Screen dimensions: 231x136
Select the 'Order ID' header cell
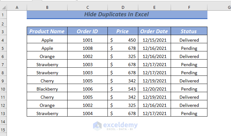87,31
